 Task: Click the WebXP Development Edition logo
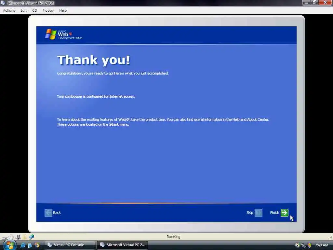[x=63, y=34]
